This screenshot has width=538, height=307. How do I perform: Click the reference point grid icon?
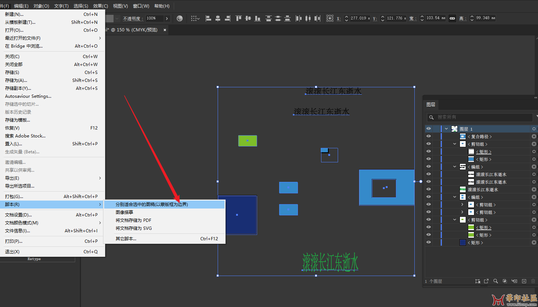[330, 18]
